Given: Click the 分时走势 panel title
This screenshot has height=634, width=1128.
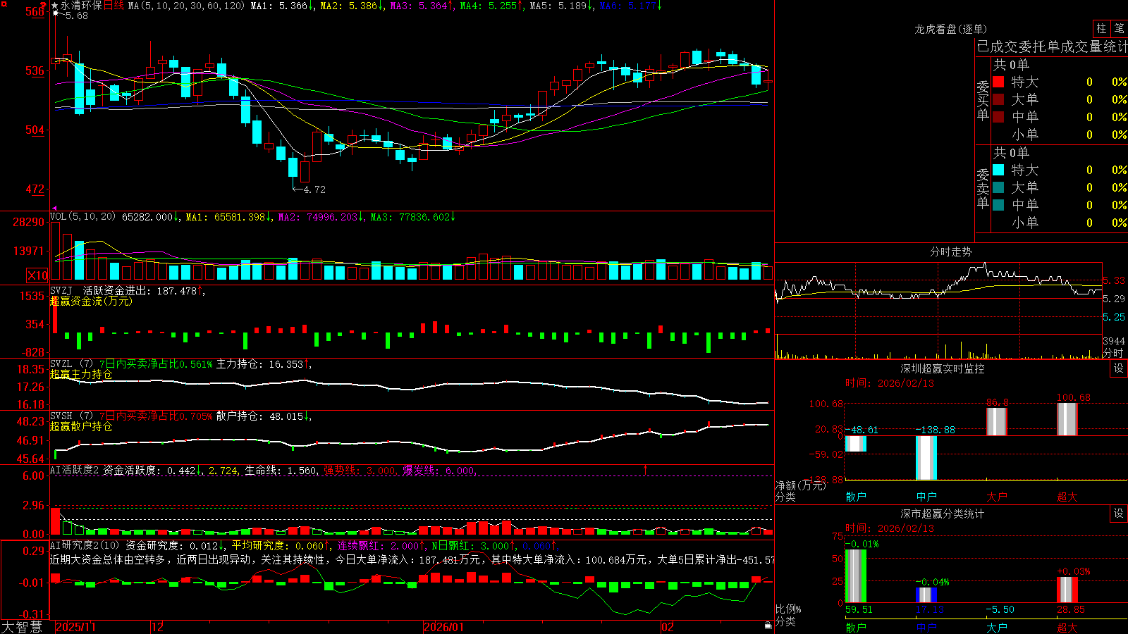Looking at the screenshot, I should (x=950, y=251).
